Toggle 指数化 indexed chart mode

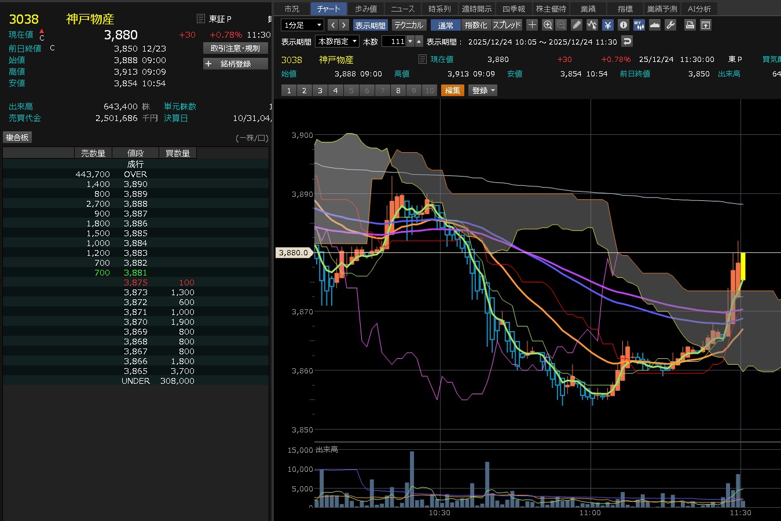[x=476, y=25]
